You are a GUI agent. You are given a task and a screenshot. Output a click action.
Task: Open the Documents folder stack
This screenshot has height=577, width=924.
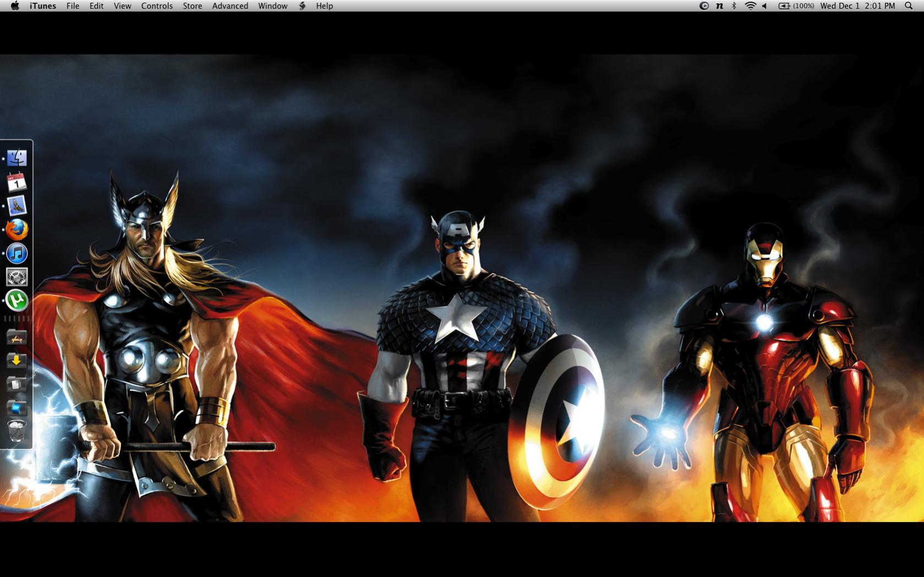17,384
